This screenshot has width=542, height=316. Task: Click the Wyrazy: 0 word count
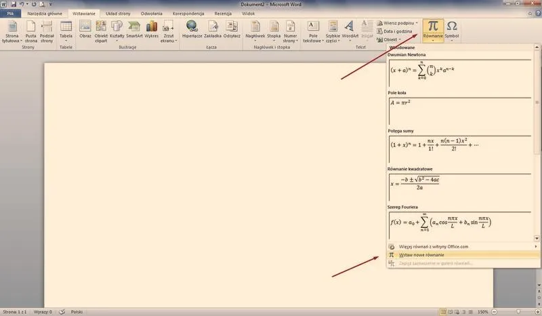point(43,312)
